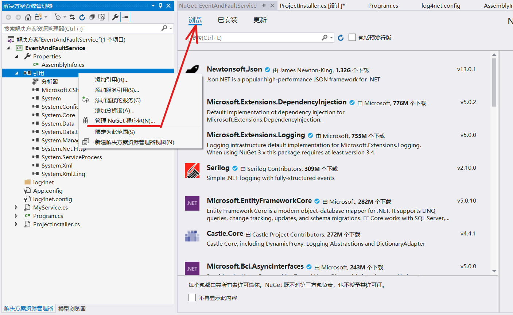Image resolution: width=513 pixels, height=315 pixels.
Task: Open the Solution Explorer window options dropdown
Action: click(x=153, y=6)
